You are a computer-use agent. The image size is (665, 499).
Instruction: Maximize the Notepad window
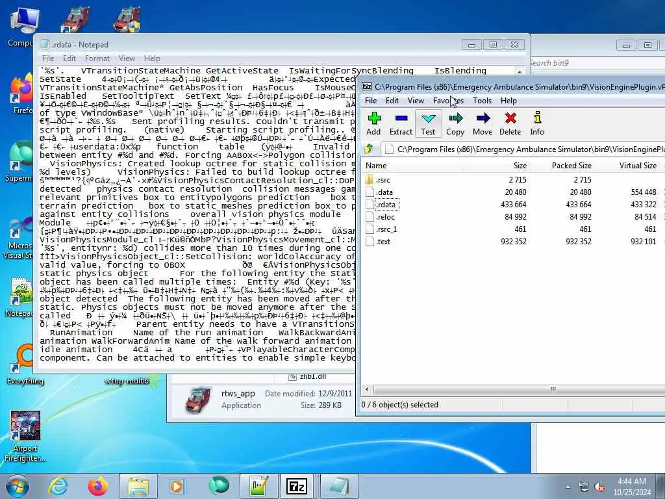coord(493,45)
